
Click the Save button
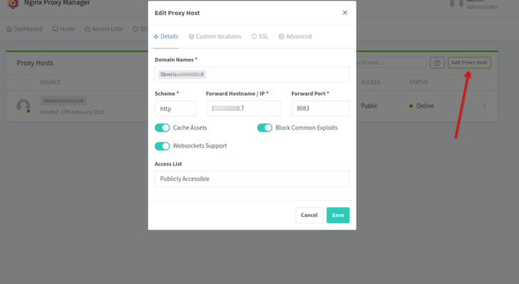click(x=338, y=215)
